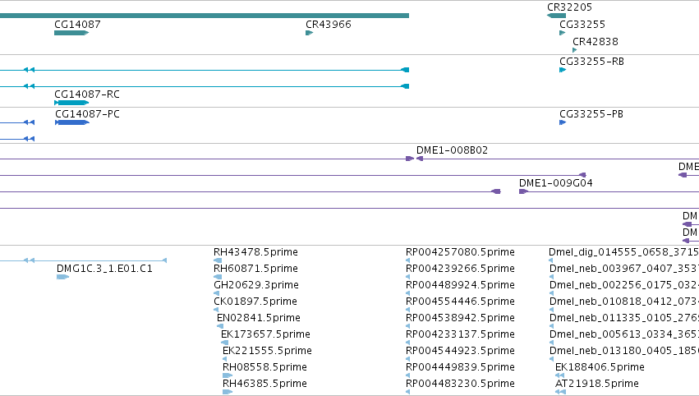Click the CG33255 gene arrow glyph
Screen dimensions: 699x396
tap(563, 33)
